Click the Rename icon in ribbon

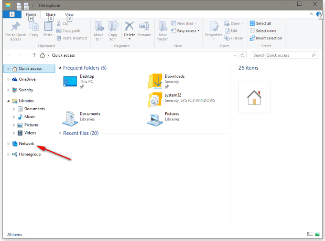[144, 30]
